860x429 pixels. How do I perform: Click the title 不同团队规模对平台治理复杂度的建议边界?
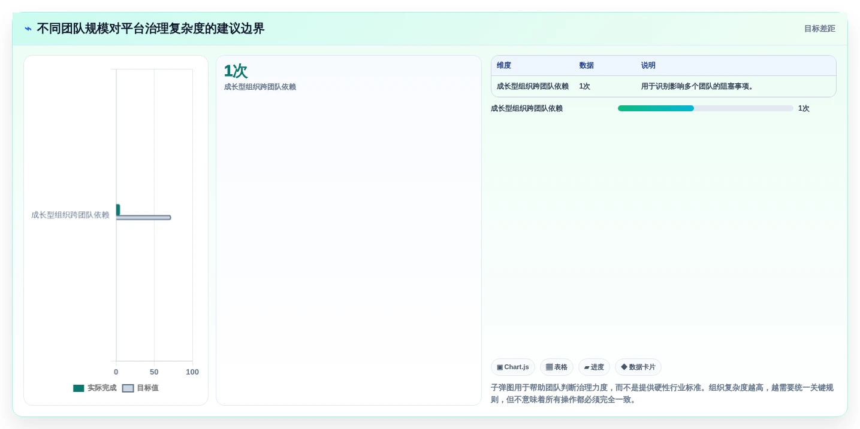pos(150,29)
